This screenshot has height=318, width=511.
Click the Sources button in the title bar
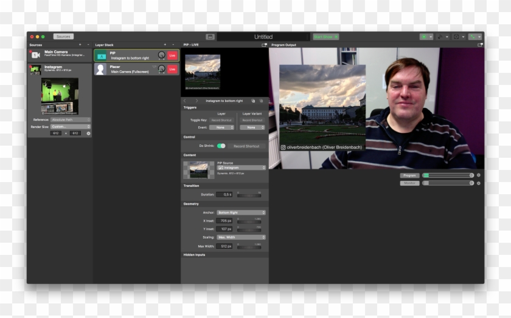coord(63,37)
